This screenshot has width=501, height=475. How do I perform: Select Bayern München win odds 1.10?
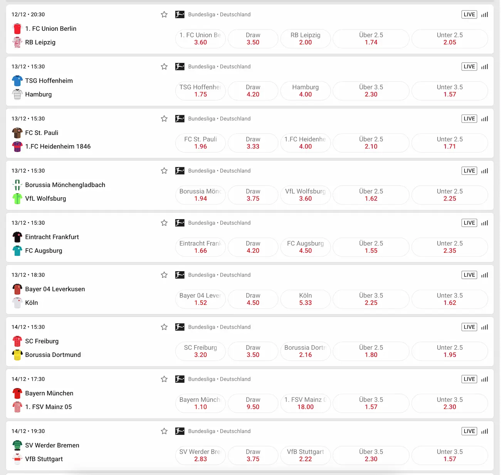(x=200, y=403)
